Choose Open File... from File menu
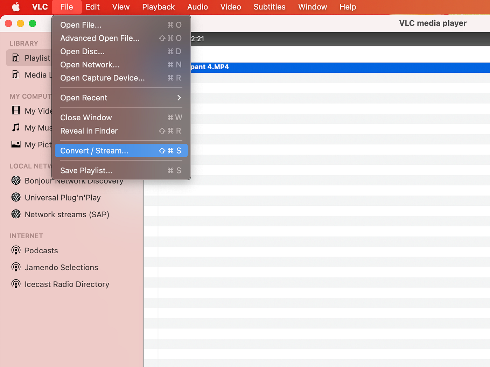Screen dimensions: 490x367 pyautogui.click(x=121, y=25)
